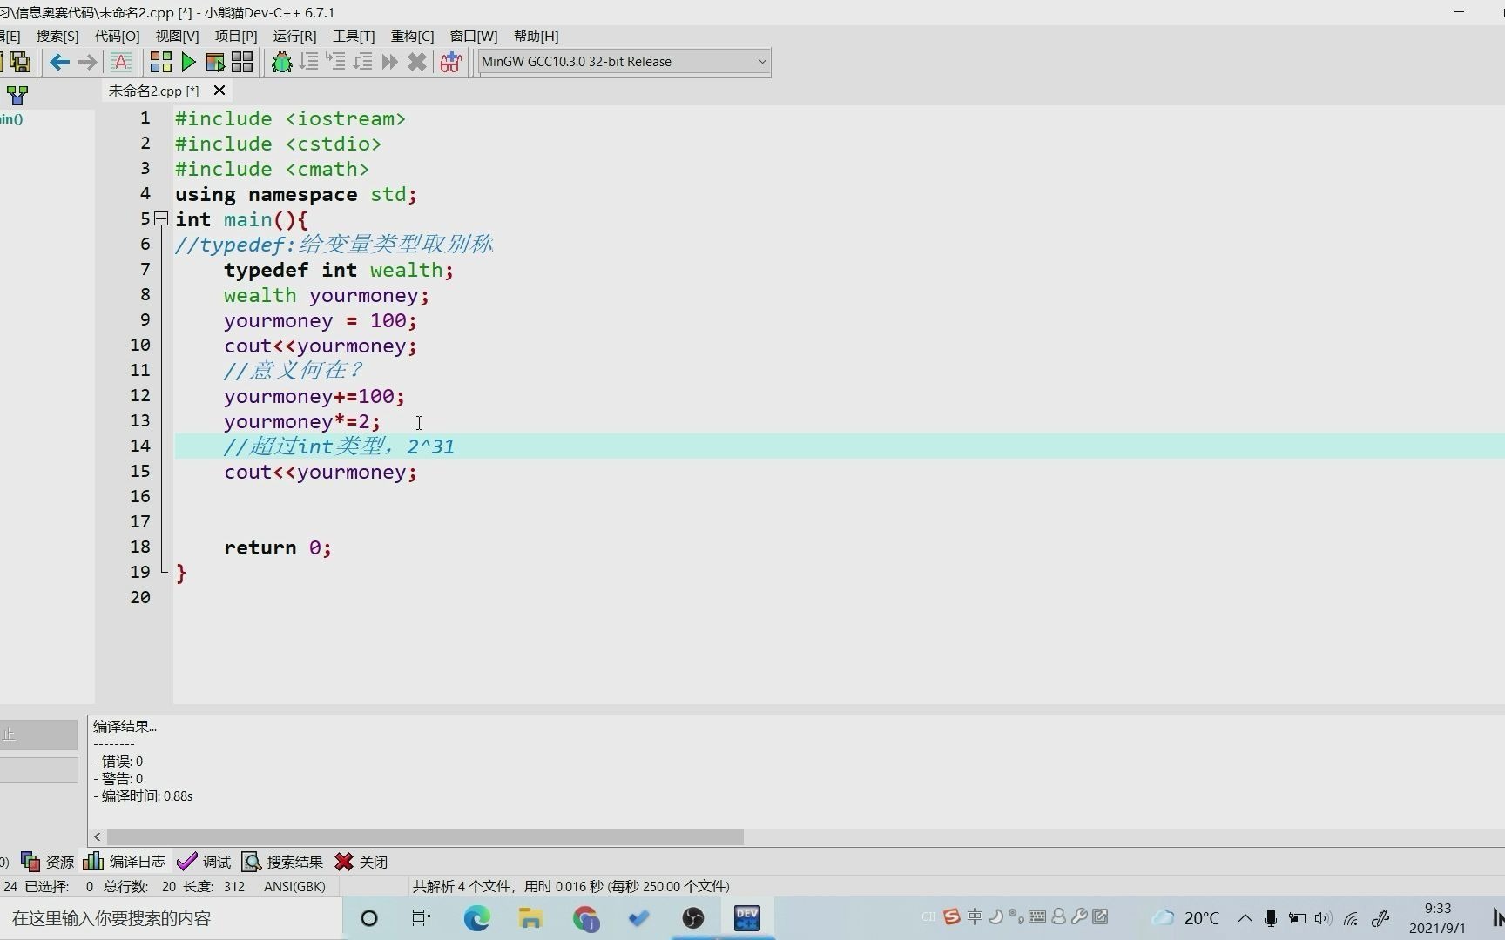The width and height of the screenshot is (1505, 940).
Task: Switch to the 调试 panel tab
Action: tap(205, 862)
